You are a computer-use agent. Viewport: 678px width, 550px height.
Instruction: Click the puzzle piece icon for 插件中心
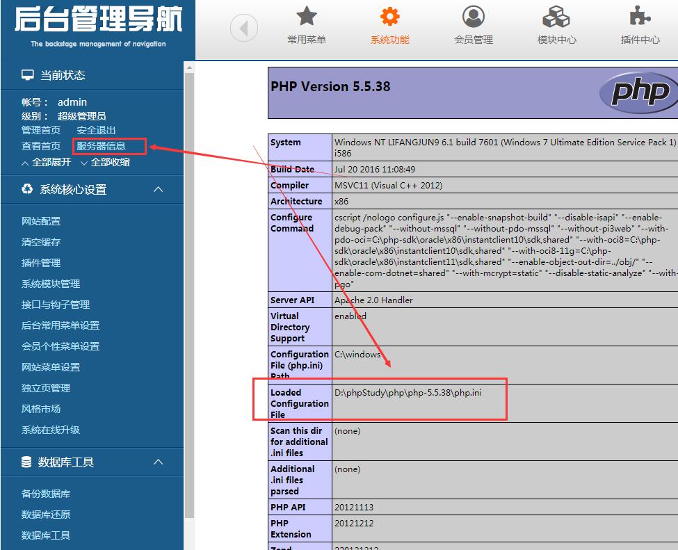pyautogui.click(x=640, y=16)
